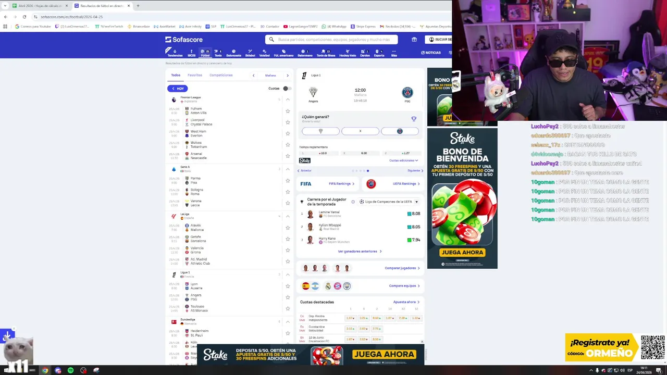The height and width of the screenshot is (375, 667).
Task: Go to previous day with left arrow
Action: coord(254,76)
